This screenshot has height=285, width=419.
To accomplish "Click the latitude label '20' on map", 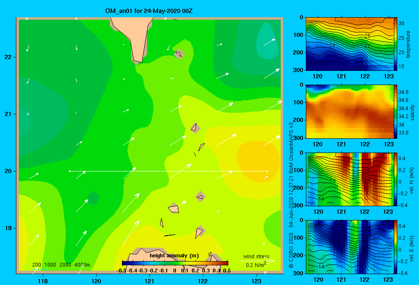I will click(8, 171).
